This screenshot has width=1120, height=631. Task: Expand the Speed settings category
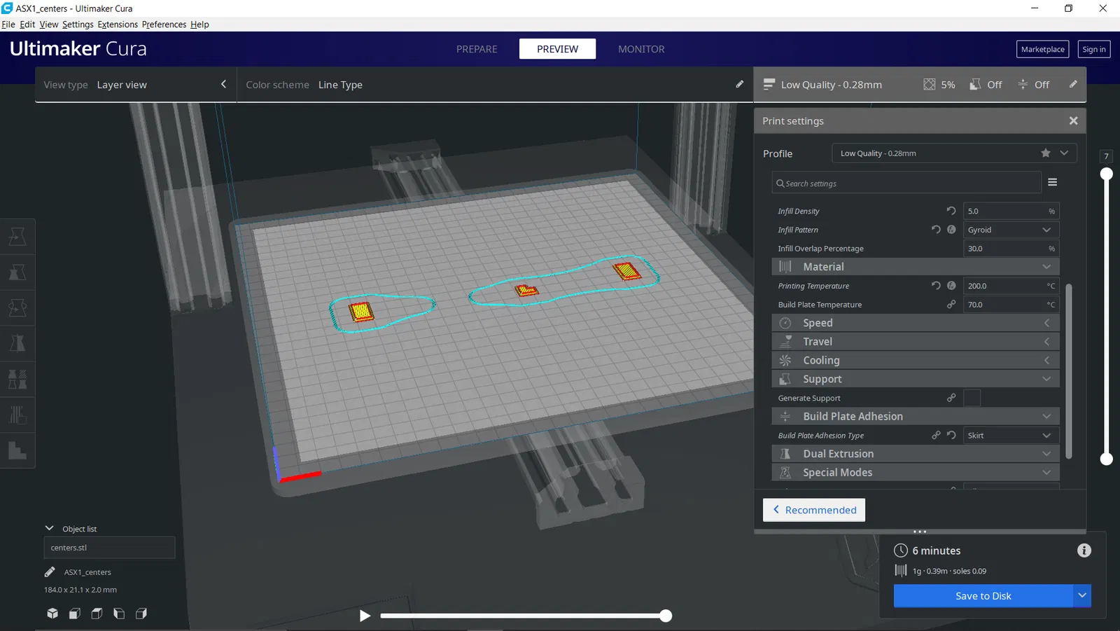pos(916,323)
